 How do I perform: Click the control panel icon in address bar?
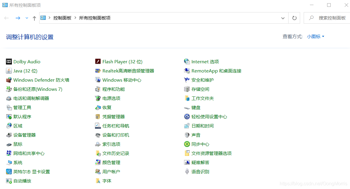(43, 18)
